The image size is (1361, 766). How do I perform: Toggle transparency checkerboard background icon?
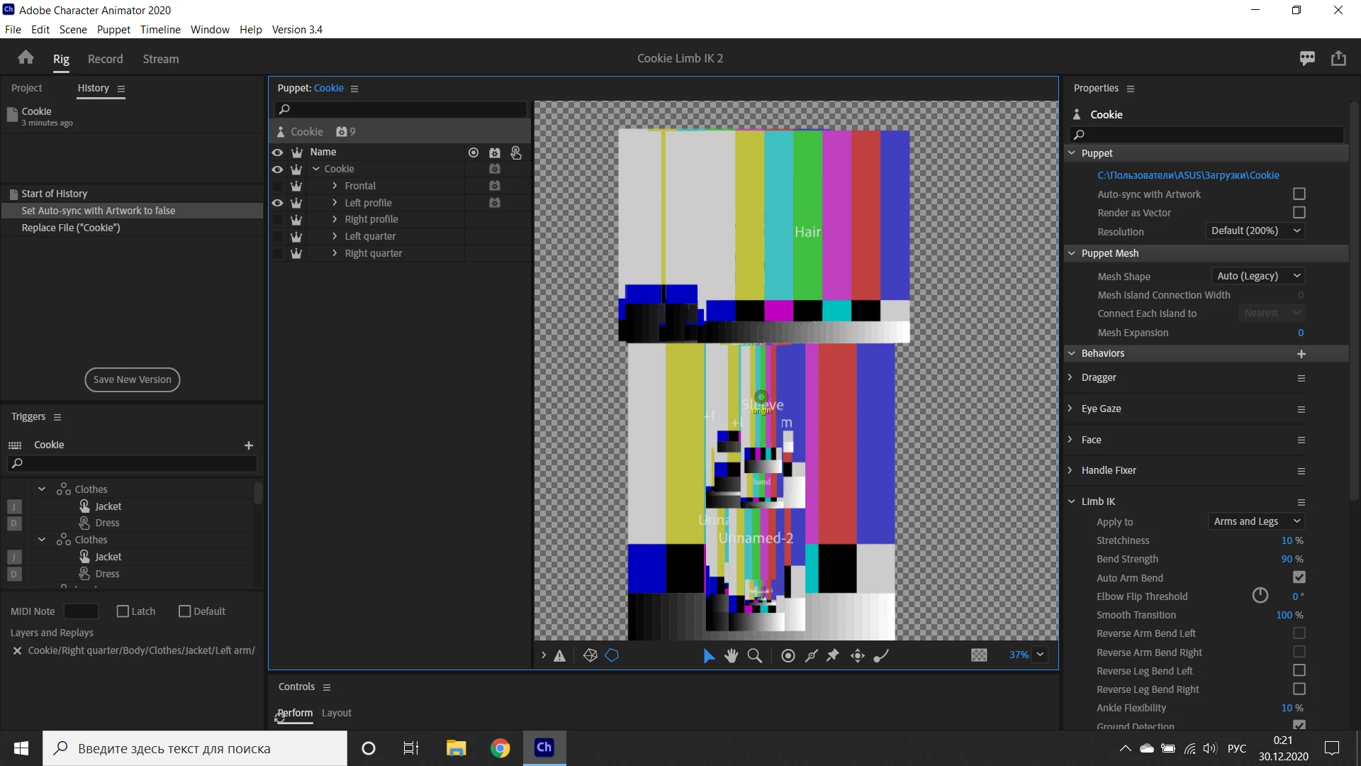[x=979, y=655]
